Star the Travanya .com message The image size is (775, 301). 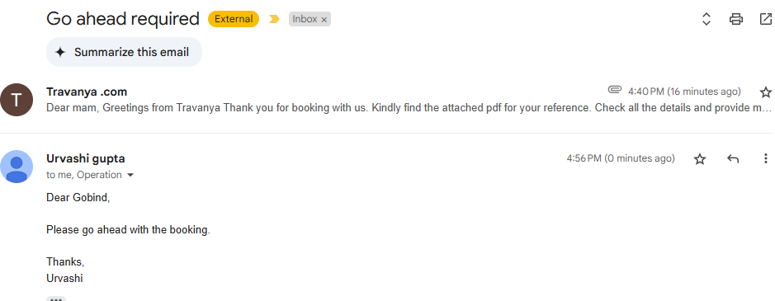765,92
